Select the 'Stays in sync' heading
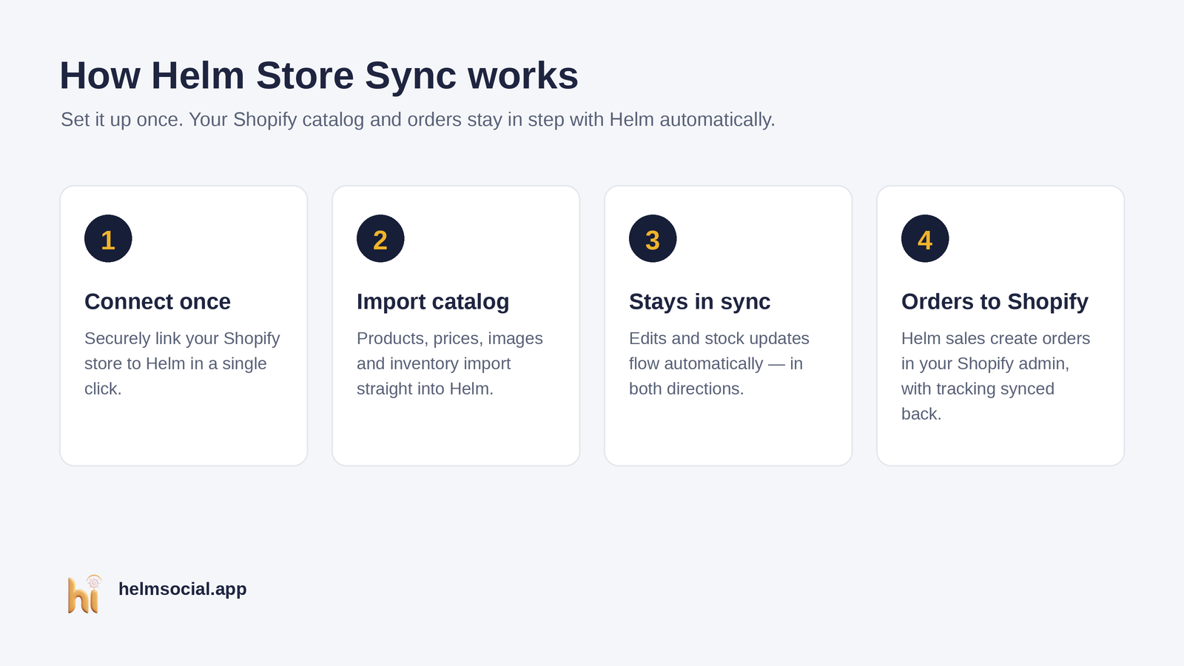Screen dimensions: 1184x666 tap(699, 302)
